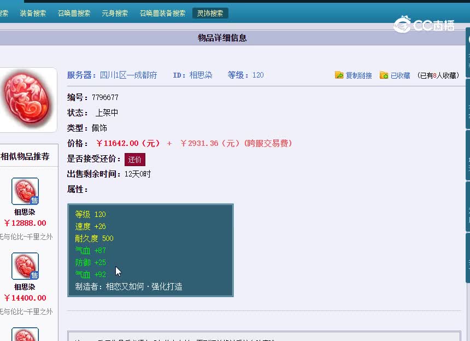Click the status text 上架中
Viewport: 470px width, 341px height.
point(107,113)
